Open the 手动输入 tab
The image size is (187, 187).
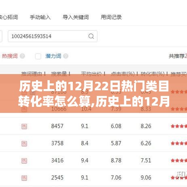click(40, 17)
